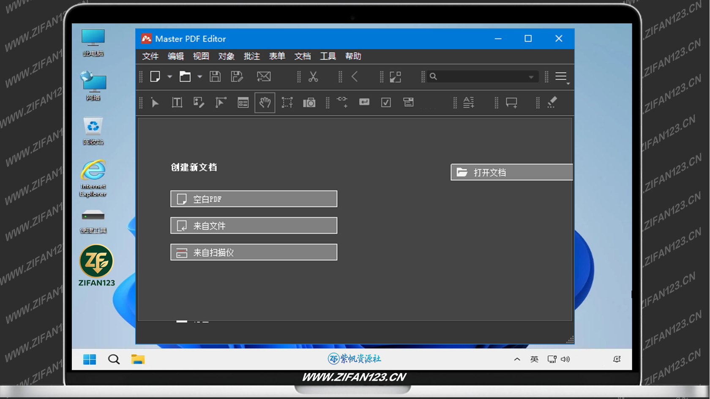
Task: Click the Fit page resize icon
Action: pos(396,77)
